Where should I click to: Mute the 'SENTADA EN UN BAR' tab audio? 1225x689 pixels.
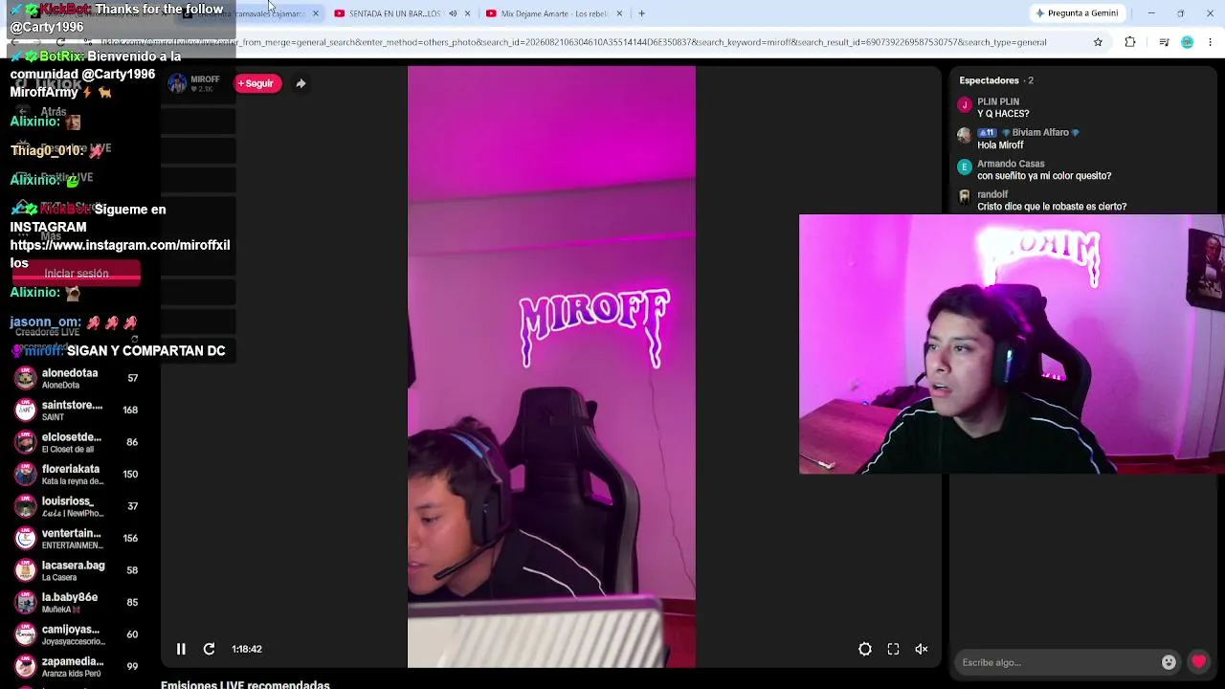click(453, 13)
